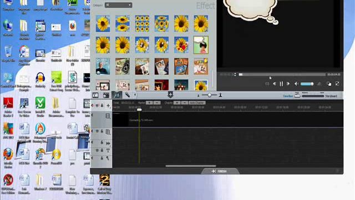355x200 pixels.
Task: Collapse the video track arrow
Action: [x=92, y=115]
